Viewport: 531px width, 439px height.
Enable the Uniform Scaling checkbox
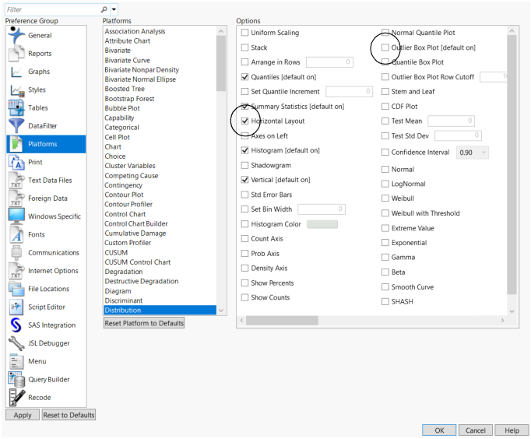click(x=244, y=33)
